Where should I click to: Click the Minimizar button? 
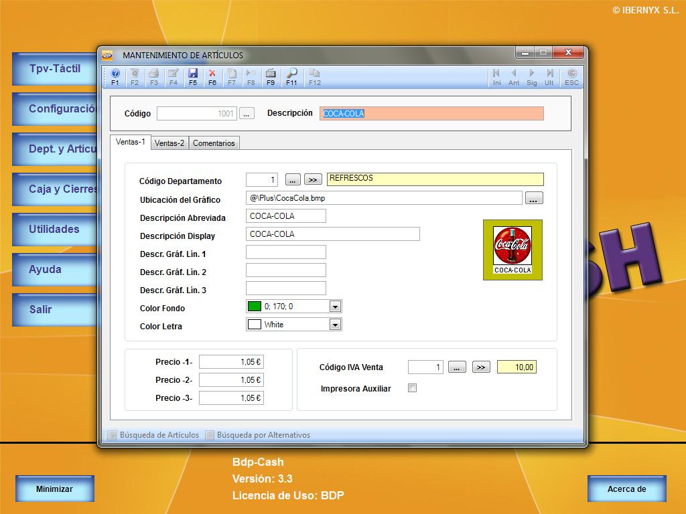coord(55,489)
